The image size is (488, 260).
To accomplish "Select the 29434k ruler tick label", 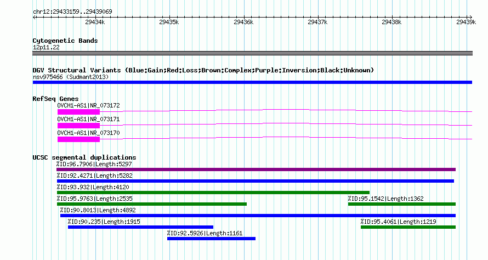I will click(95, 22).
